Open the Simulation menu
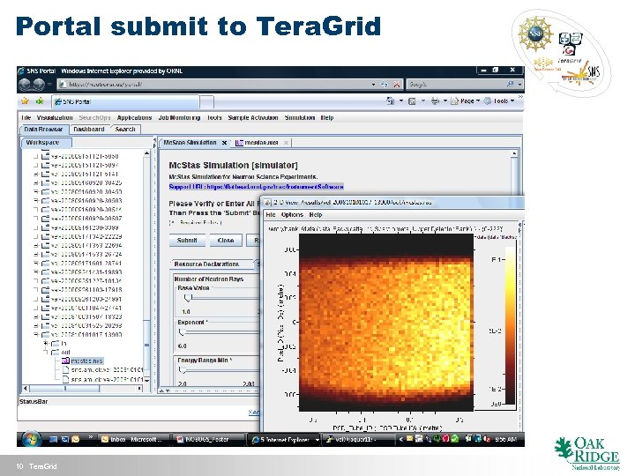 point(300,118)
